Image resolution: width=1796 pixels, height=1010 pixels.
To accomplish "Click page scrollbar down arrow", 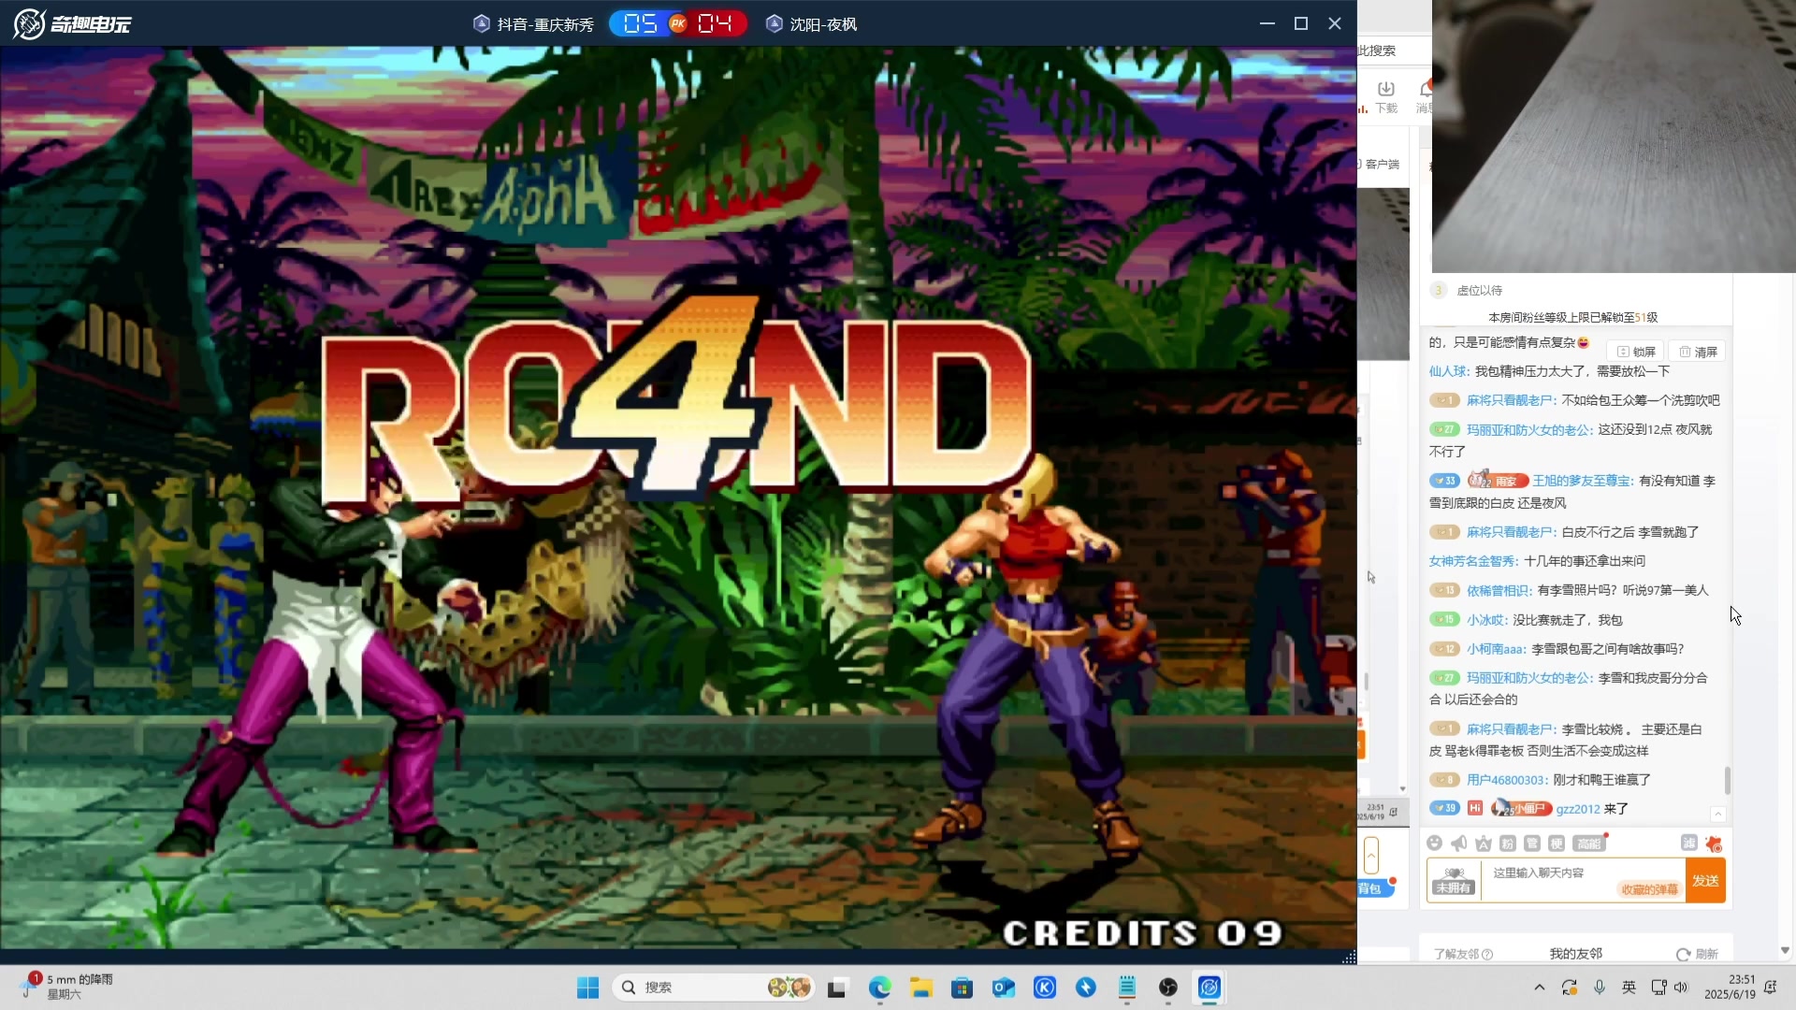I will point(1785,950).
